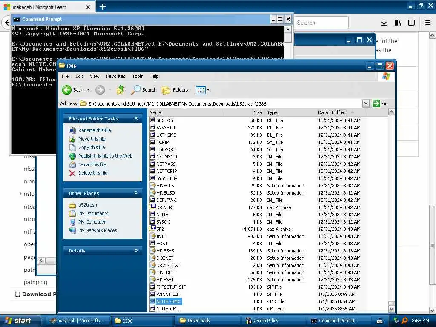This screenshot has width=436, height=327.
Task: Open the browser downloads icon
Action: [384, 23]
